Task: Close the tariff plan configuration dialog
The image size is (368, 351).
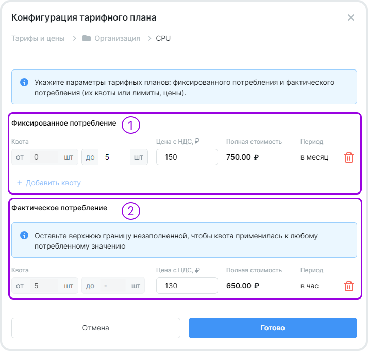Action: pyautogui.click(x=351, y=17)
